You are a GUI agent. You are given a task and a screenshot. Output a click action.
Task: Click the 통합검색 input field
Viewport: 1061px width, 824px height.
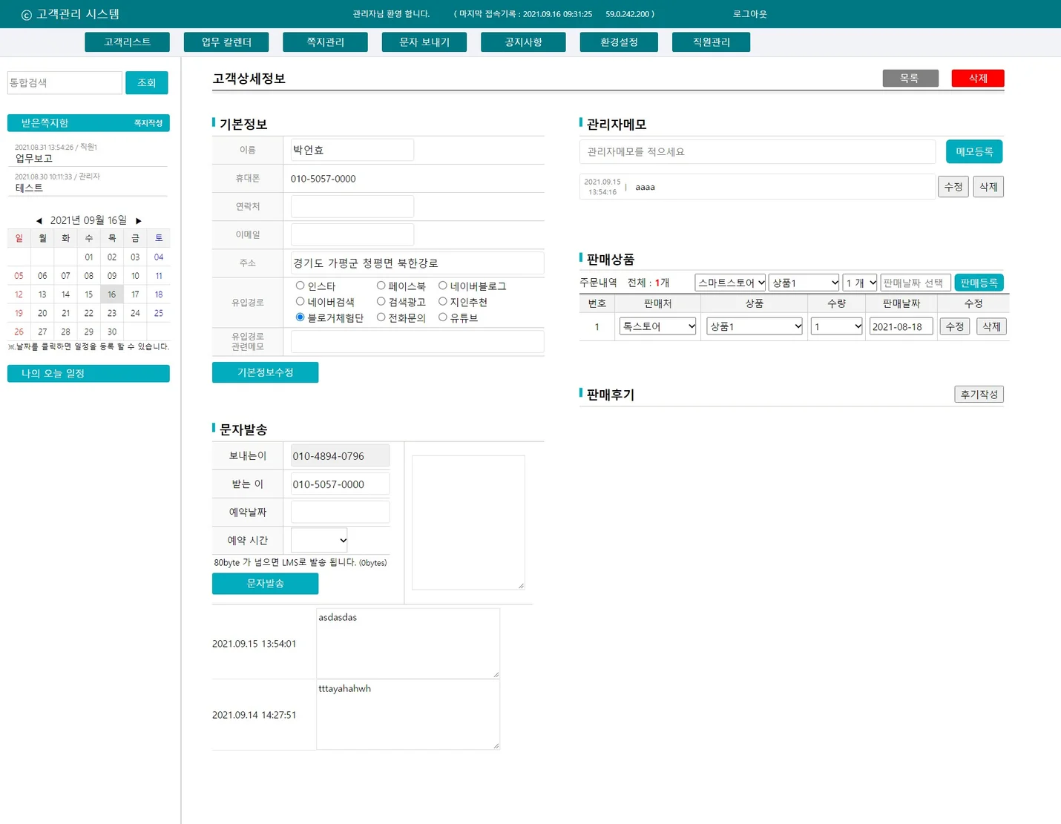coord(65,82)
